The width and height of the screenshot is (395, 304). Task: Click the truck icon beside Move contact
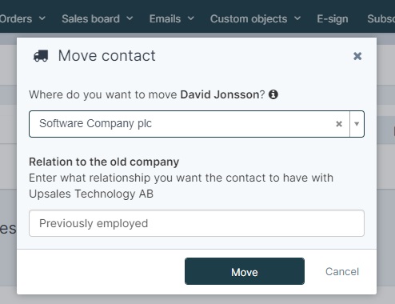(41, 56)
